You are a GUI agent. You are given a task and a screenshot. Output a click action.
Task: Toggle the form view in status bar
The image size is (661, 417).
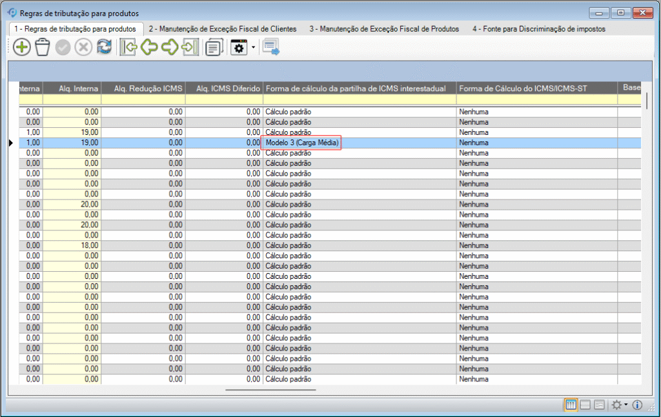click(599, 405)
